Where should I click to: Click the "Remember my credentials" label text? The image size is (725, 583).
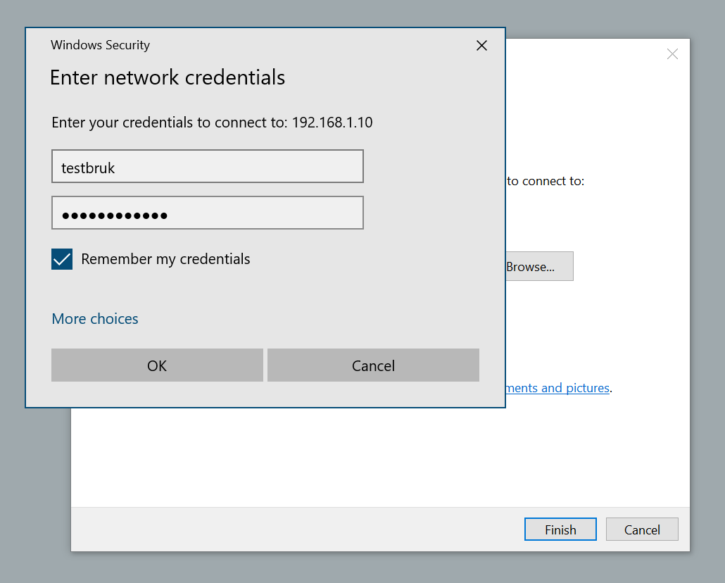pyautogui.click(x=165, y=259)
